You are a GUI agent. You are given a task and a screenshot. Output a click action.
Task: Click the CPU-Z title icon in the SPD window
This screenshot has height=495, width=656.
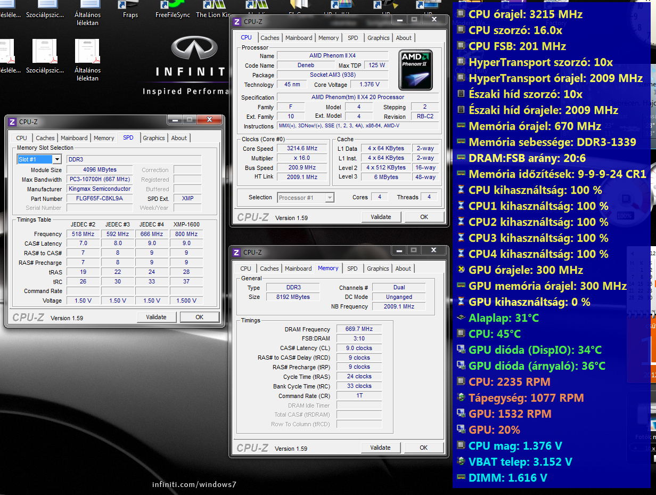[13, 121]
